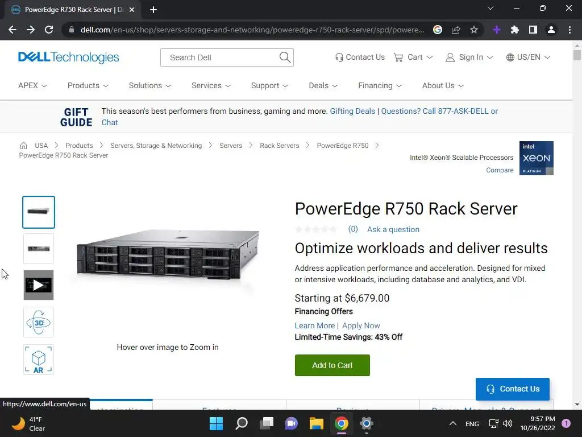Screen dimensions: 582x437
Task: Open the Windows Start button
Action: (216, 423)
